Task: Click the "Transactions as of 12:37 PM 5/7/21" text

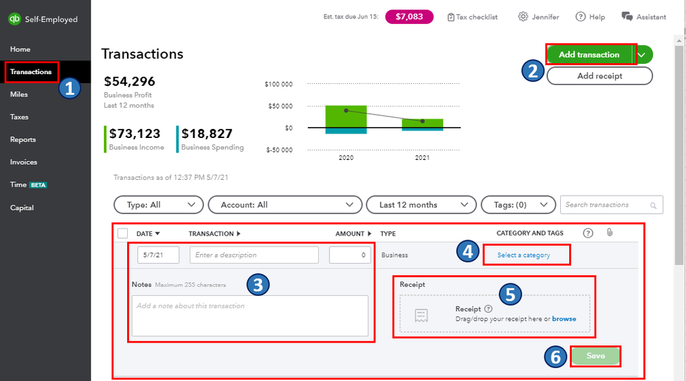Action: coord(170,177)
